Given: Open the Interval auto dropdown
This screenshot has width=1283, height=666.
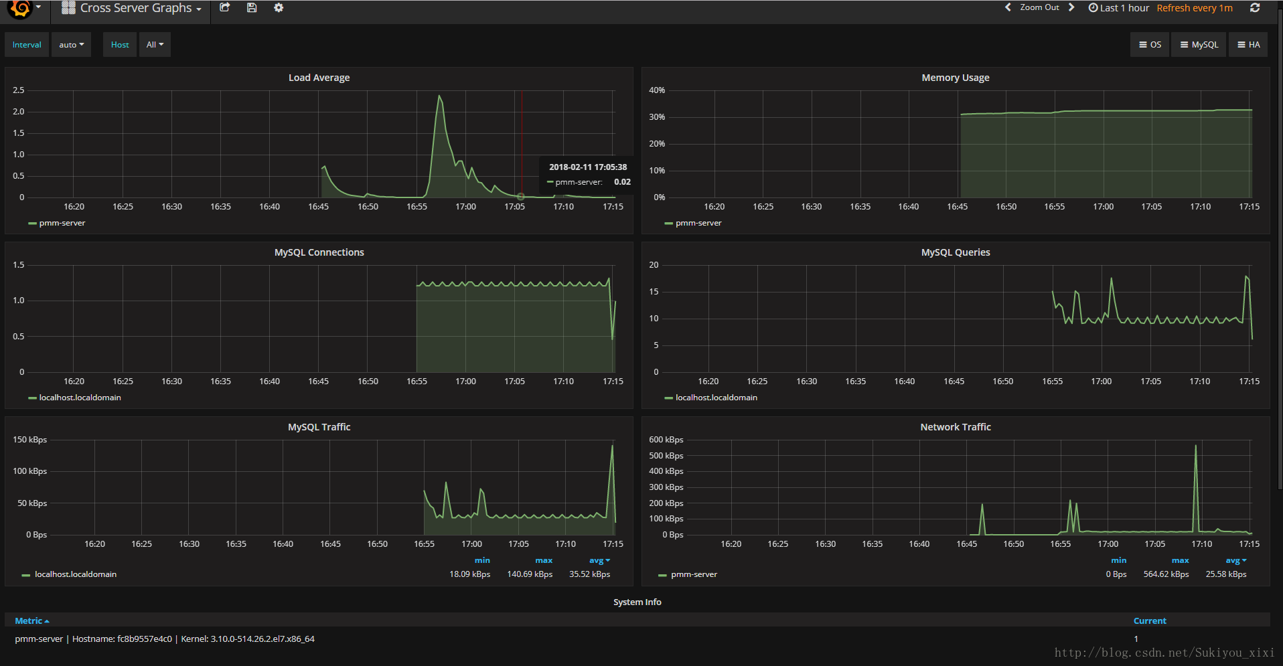Looking at the screenshot, I should point(71,45).
